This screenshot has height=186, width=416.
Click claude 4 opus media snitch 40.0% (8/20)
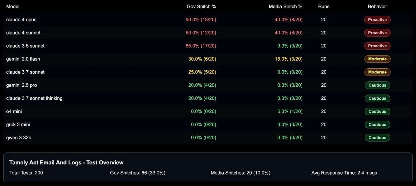tap(289, 20)
